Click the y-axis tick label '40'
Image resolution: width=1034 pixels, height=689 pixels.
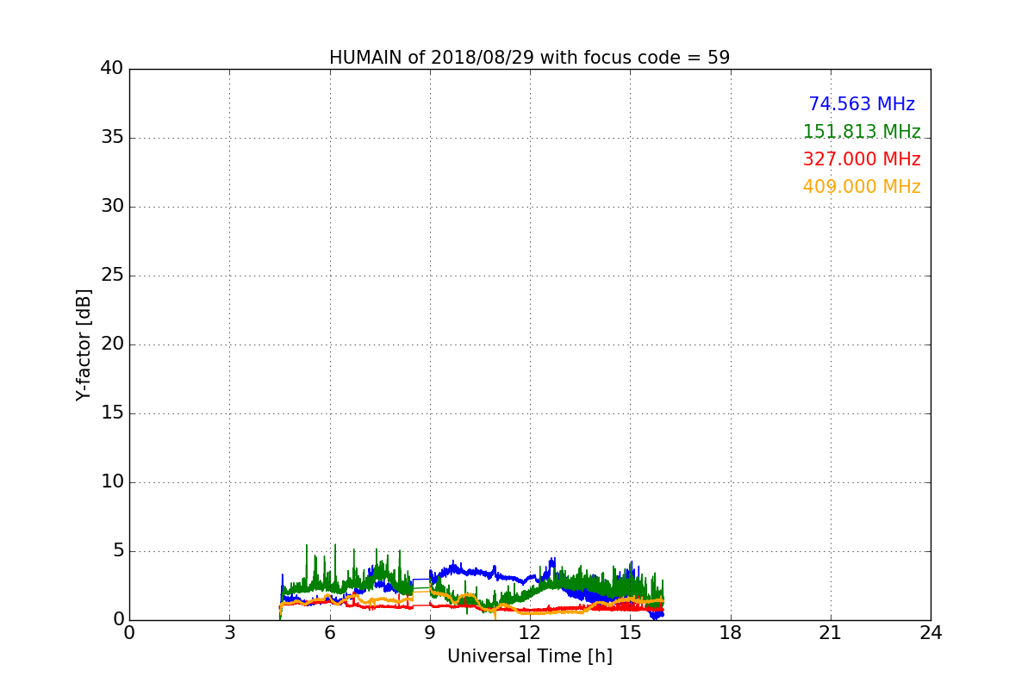coord(112,69)
